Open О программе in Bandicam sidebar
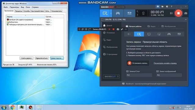 [x=110, y=54]
